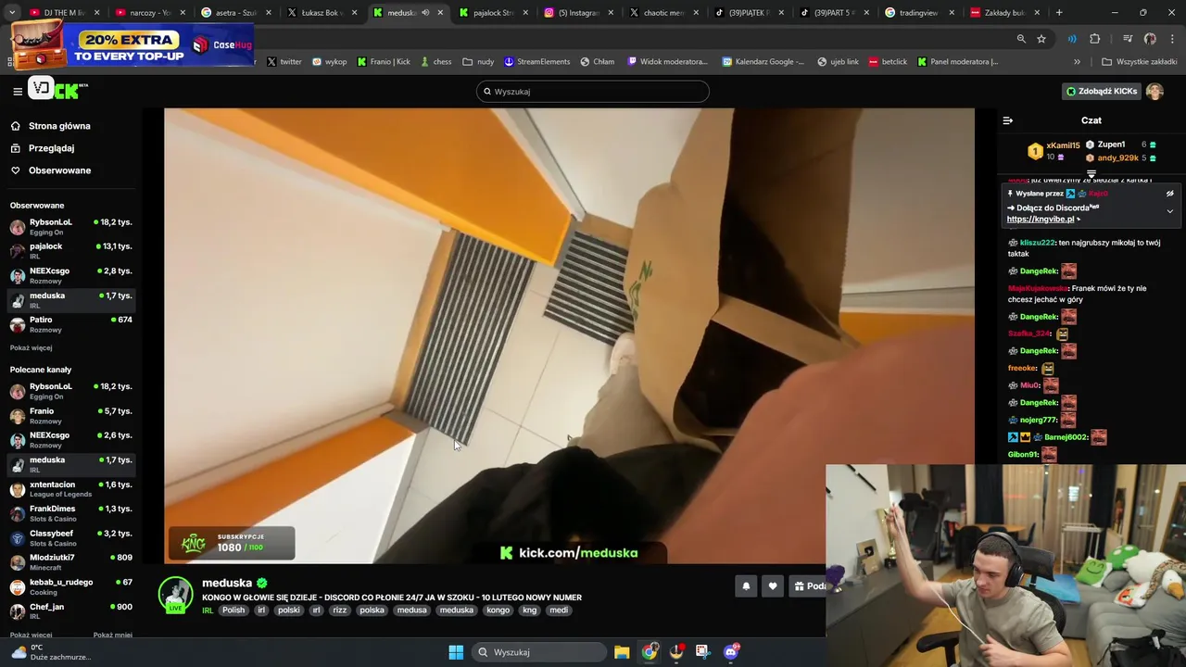Mute the meduska tab via speaker icon
The image size is (1186, 667).
(425, 13)
